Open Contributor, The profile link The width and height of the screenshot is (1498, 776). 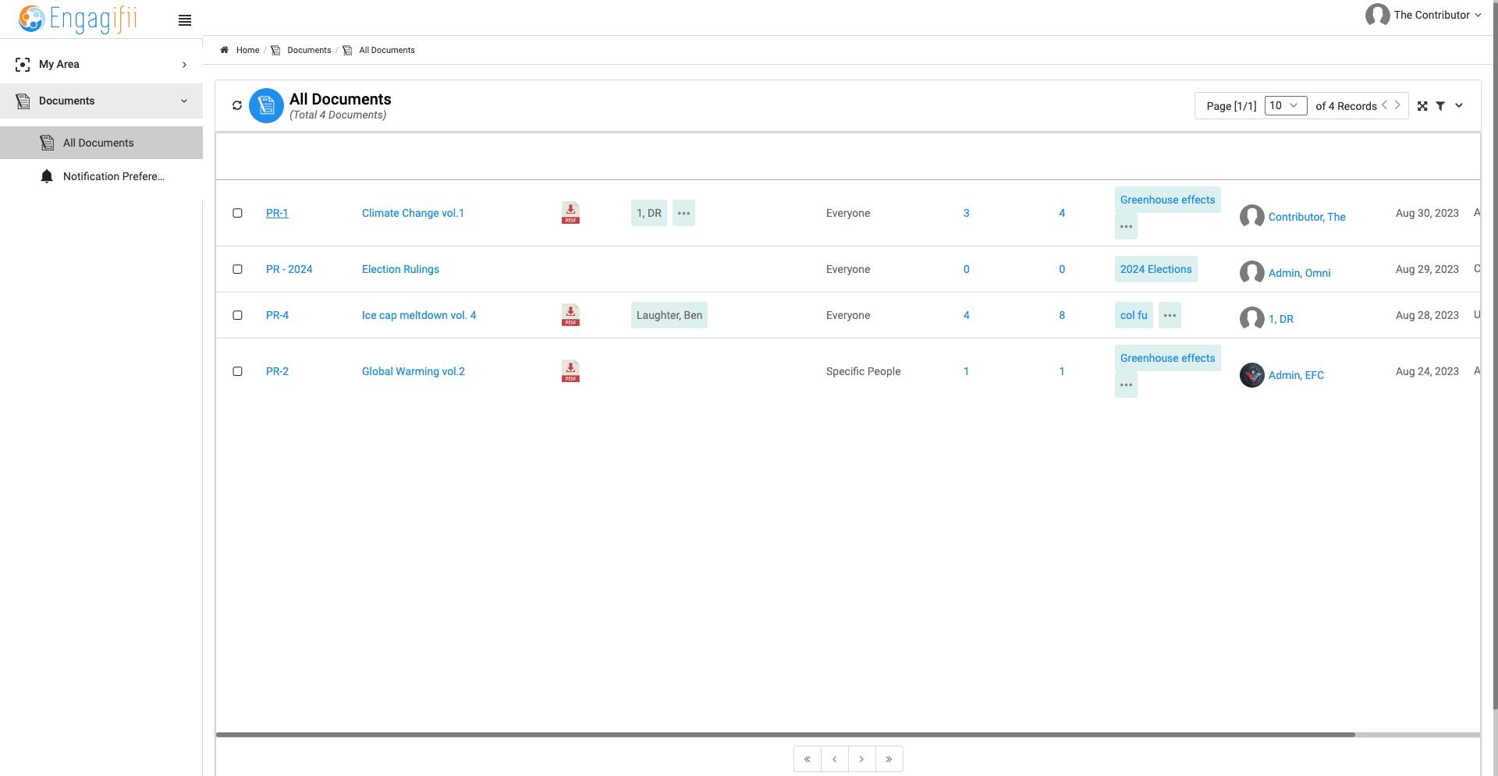pos(1307,217)
